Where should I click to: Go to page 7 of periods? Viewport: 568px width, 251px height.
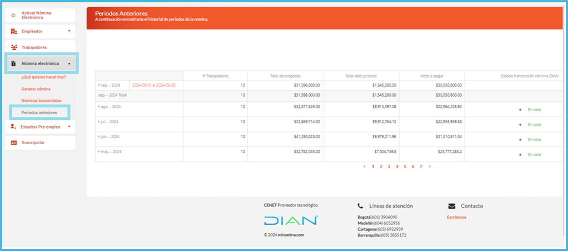(421, 167)
